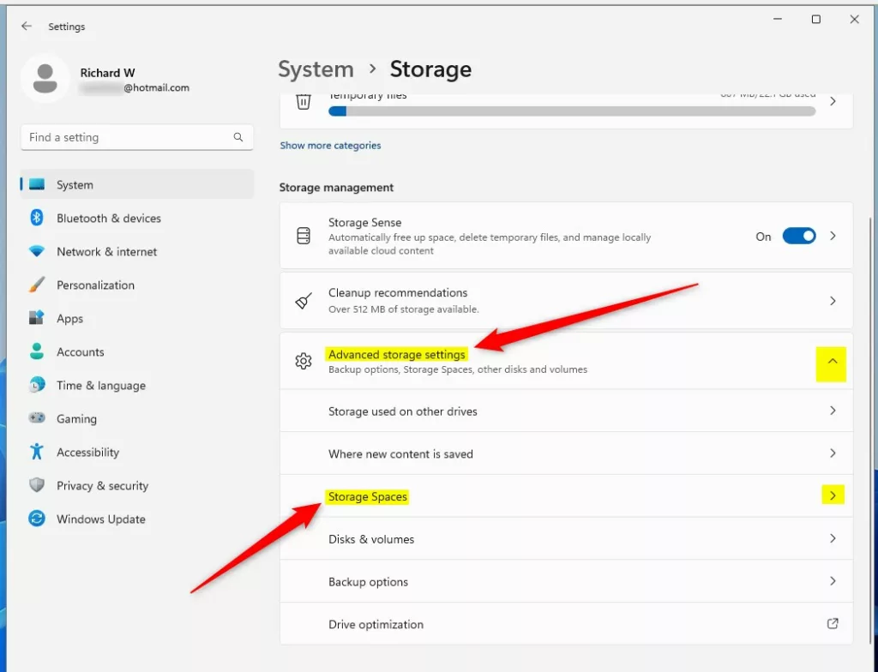The width and height of the screenshot is (878, 672).
Task: Click the Backup options chevron
Action: coord(833,581)
